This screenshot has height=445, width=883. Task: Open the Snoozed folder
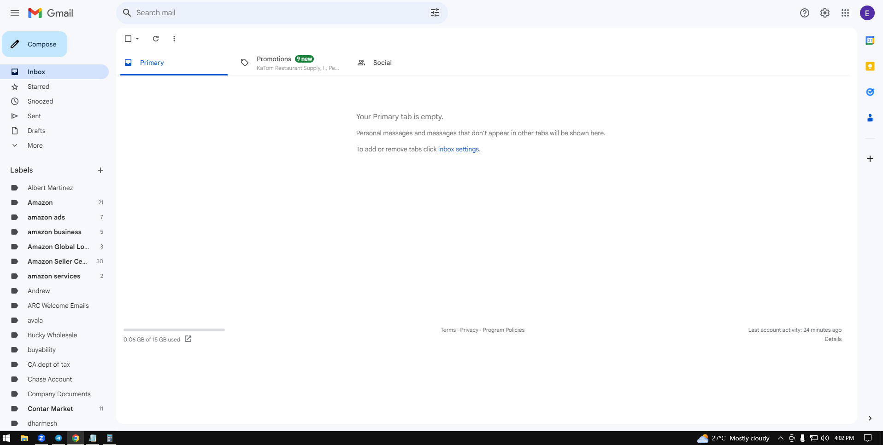click(x=54, y=101)
